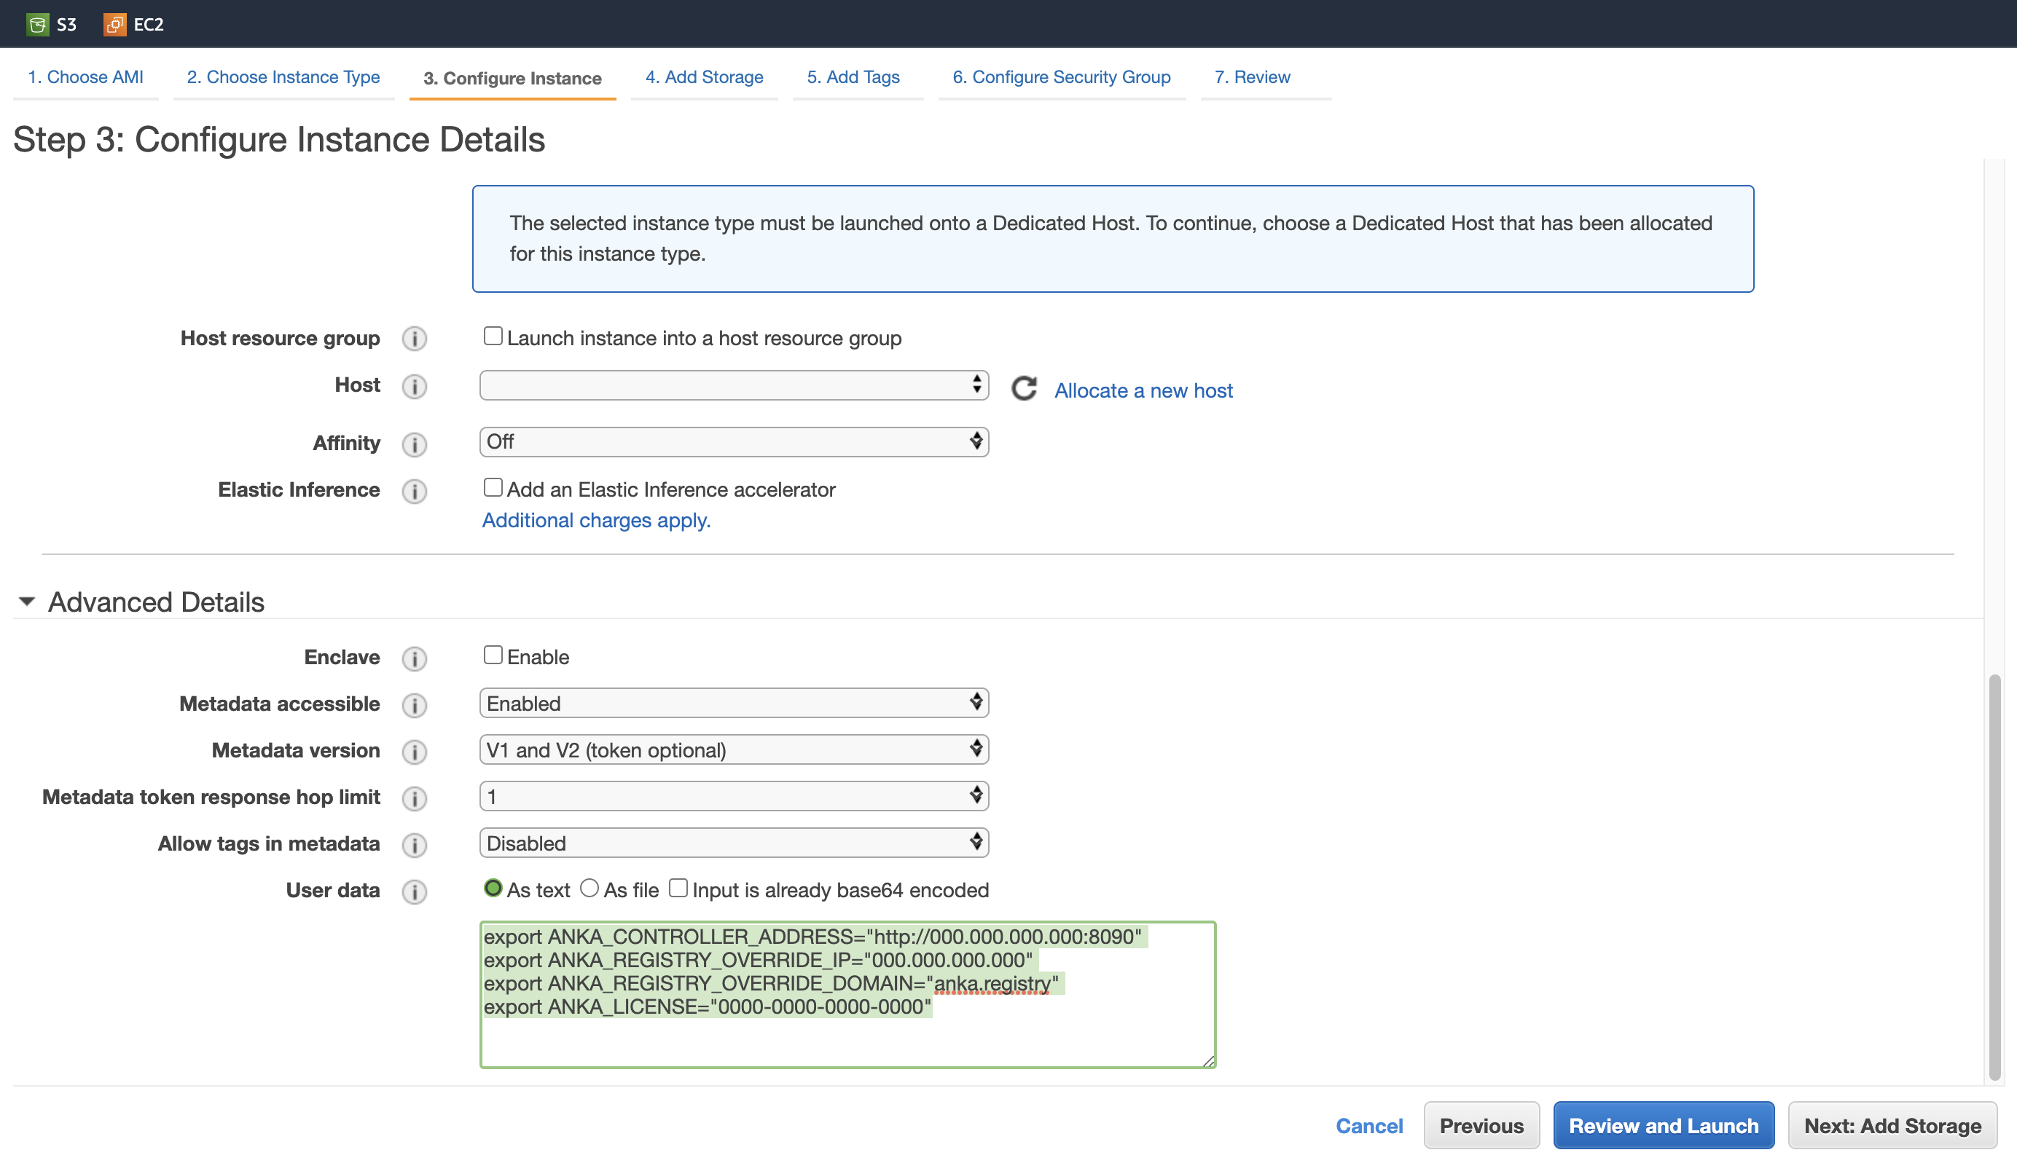The height and width of the screenshot is (1174, 2017).
Task: Click the EC2 service shortcut icon
Action: pos(114,24)
